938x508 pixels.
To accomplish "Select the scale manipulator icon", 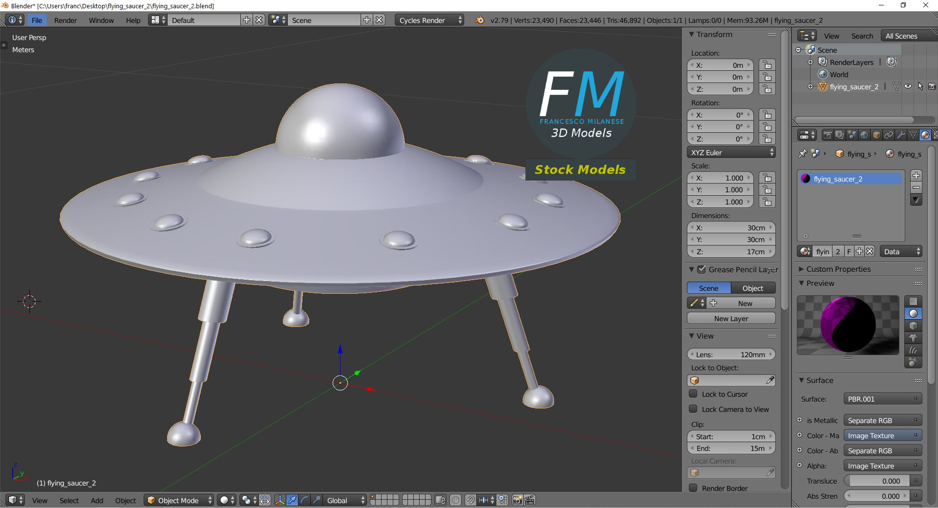I will pos(317,500).
